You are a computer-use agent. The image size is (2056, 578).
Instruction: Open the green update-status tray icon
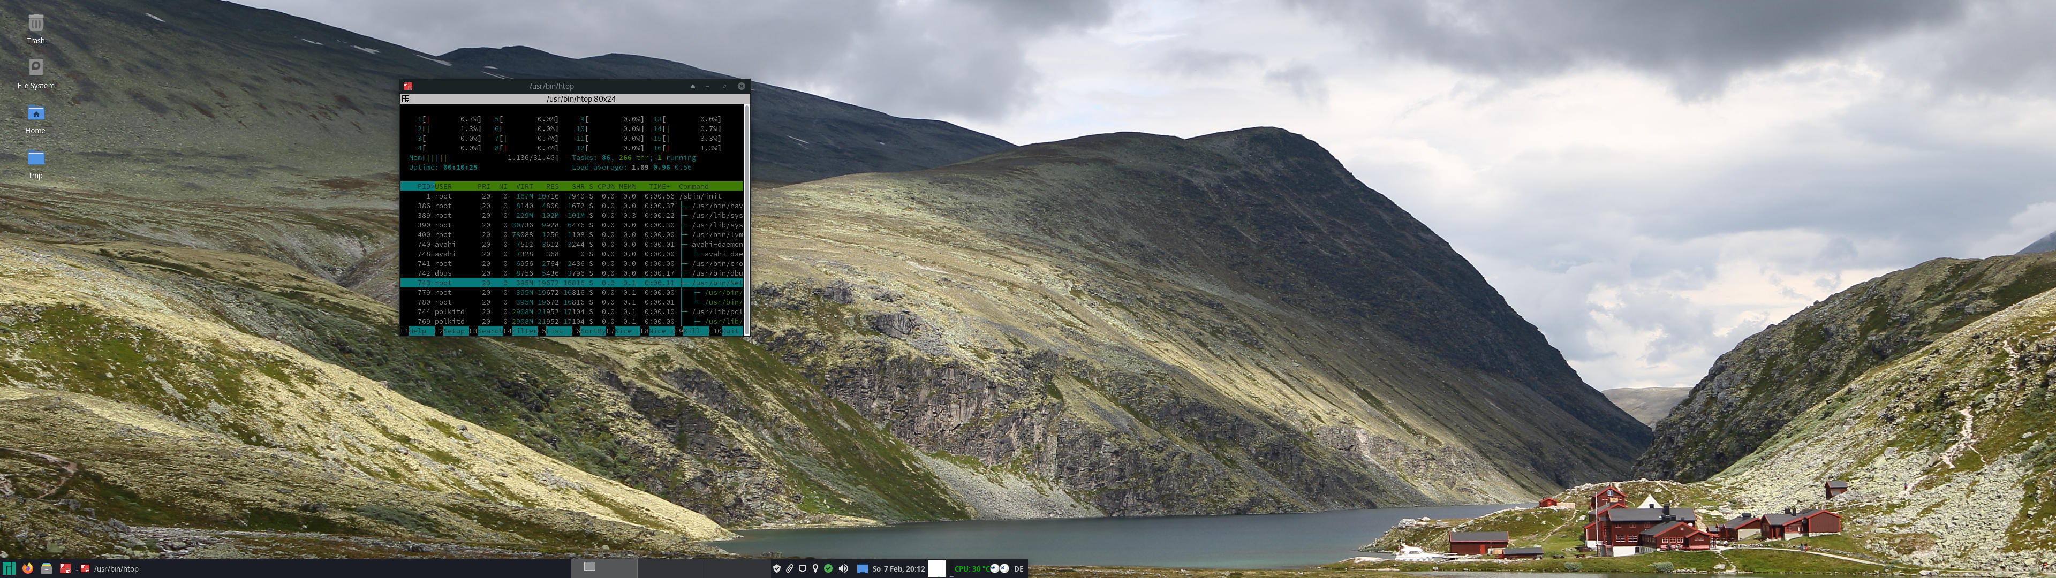click(x=828, y=568)
